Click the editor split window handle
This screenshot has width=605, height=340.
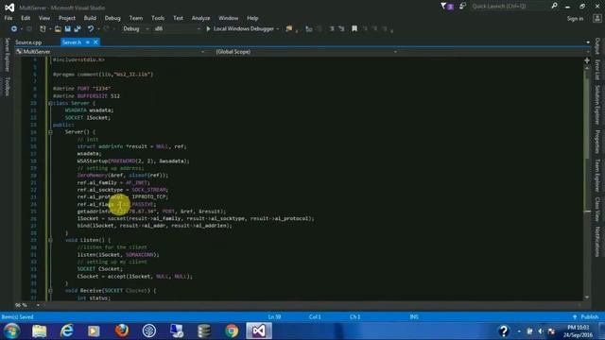[587, 60]
